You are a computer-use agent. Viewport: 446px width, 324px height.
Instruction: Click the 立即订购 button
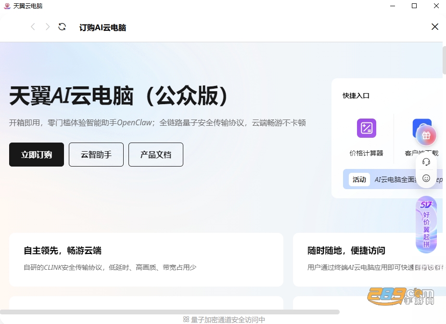(37, 155)
